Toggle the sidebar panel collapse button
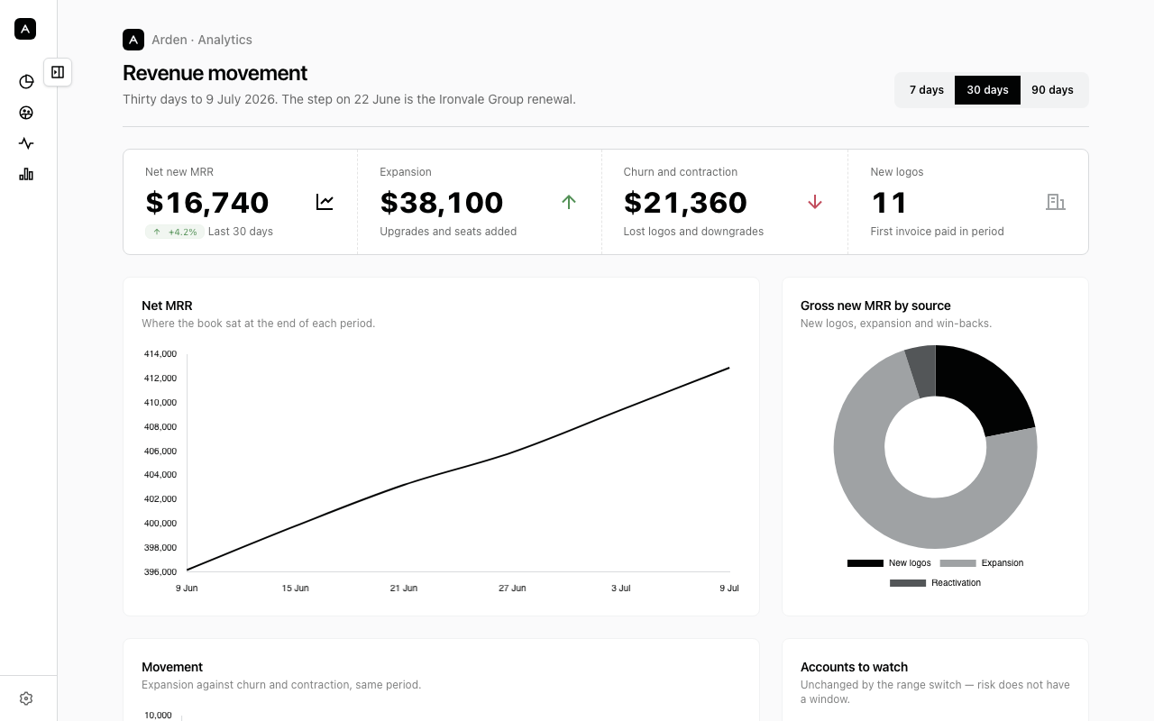This screenshot has height=721, width=1154. [x=58, y=72]
